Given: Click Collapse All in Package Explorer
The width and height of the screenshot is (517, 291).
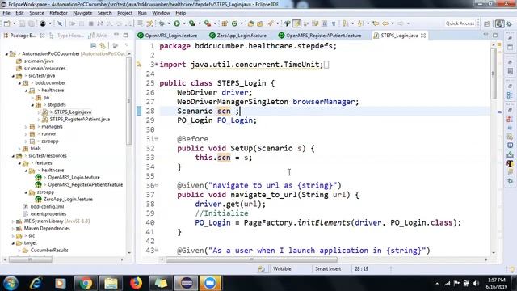Looking at the screenshot, I should [x=94, y=45].
